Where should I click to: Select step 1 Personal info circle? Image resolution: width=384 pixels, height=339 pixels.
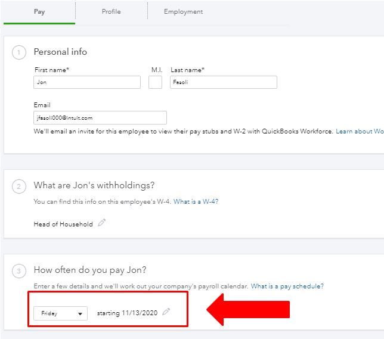(19, 52)
